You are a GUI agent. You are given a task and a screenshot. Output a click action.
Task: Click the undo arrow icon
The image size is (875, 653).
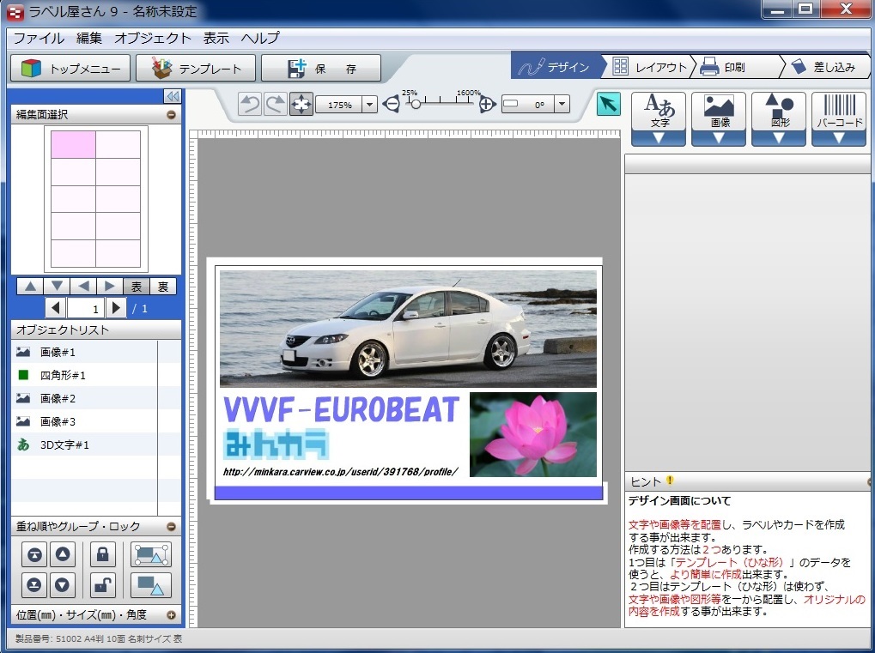point(249,105)
